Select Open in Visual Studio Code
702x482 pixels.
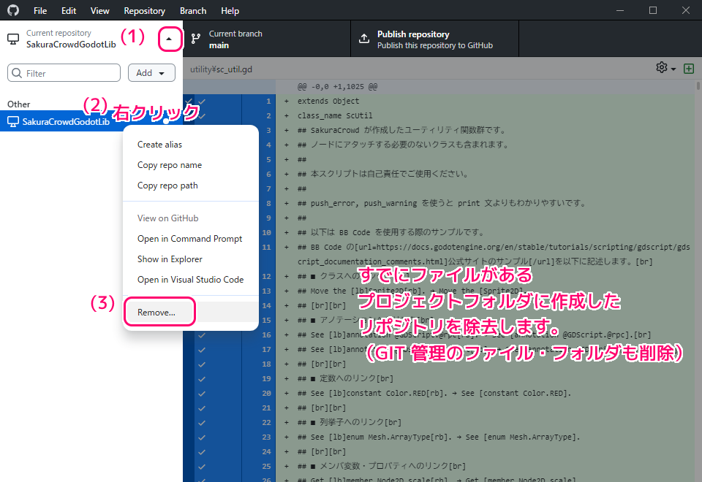click(191, 280)
